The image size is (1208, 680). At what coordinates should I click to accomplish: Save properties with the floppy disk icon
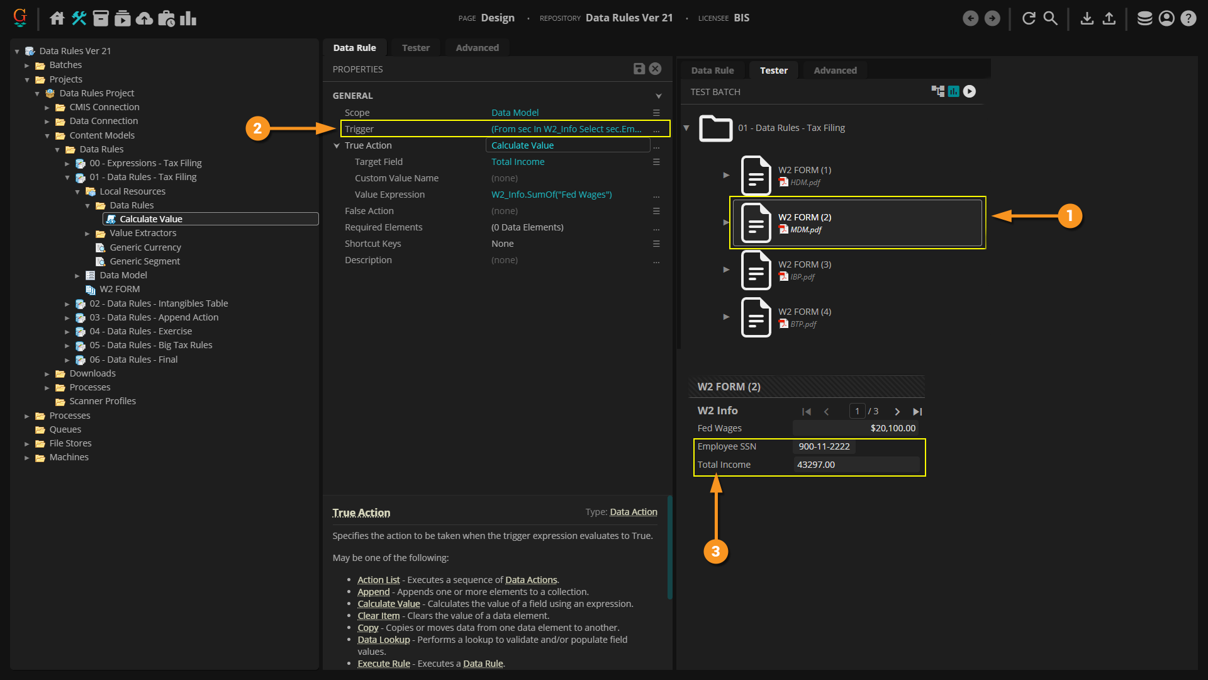point(639,69)
